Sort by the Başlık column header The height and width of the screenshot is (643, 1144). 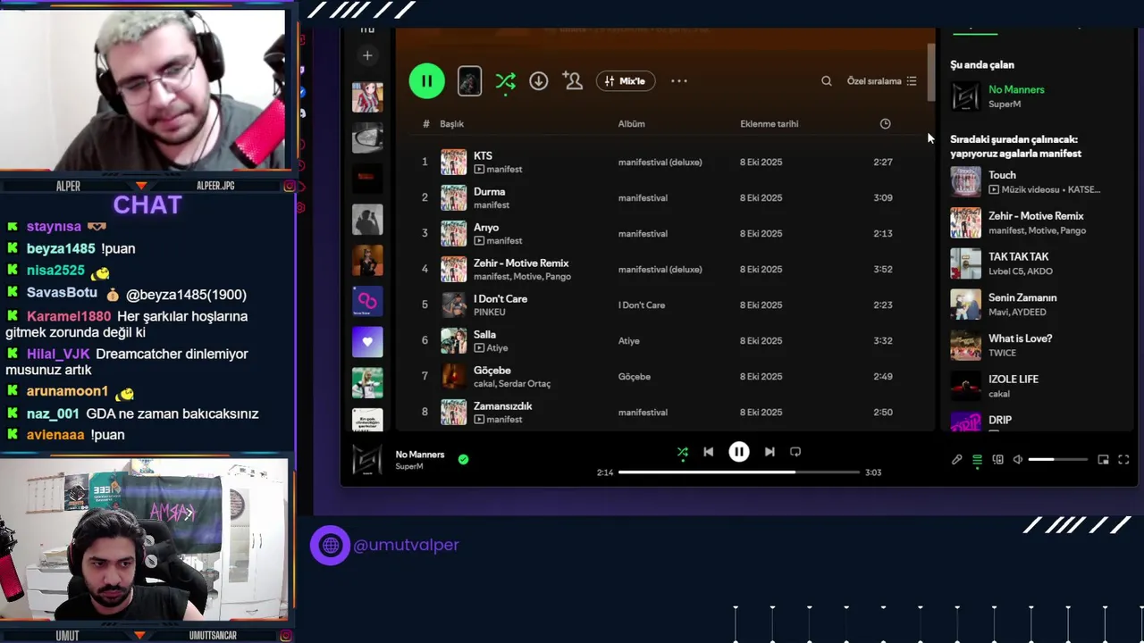point(451,124)
